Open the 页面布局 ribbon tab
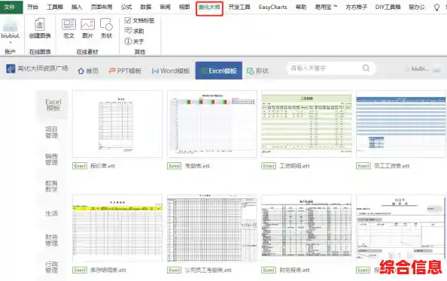 [x=101, y=7]
